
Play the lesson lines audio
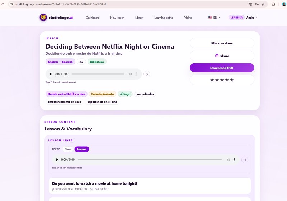57,159
